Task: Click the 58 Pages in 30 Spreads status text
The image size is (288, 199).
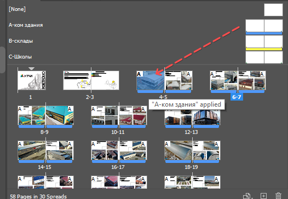Action: (x=38, y=196)
